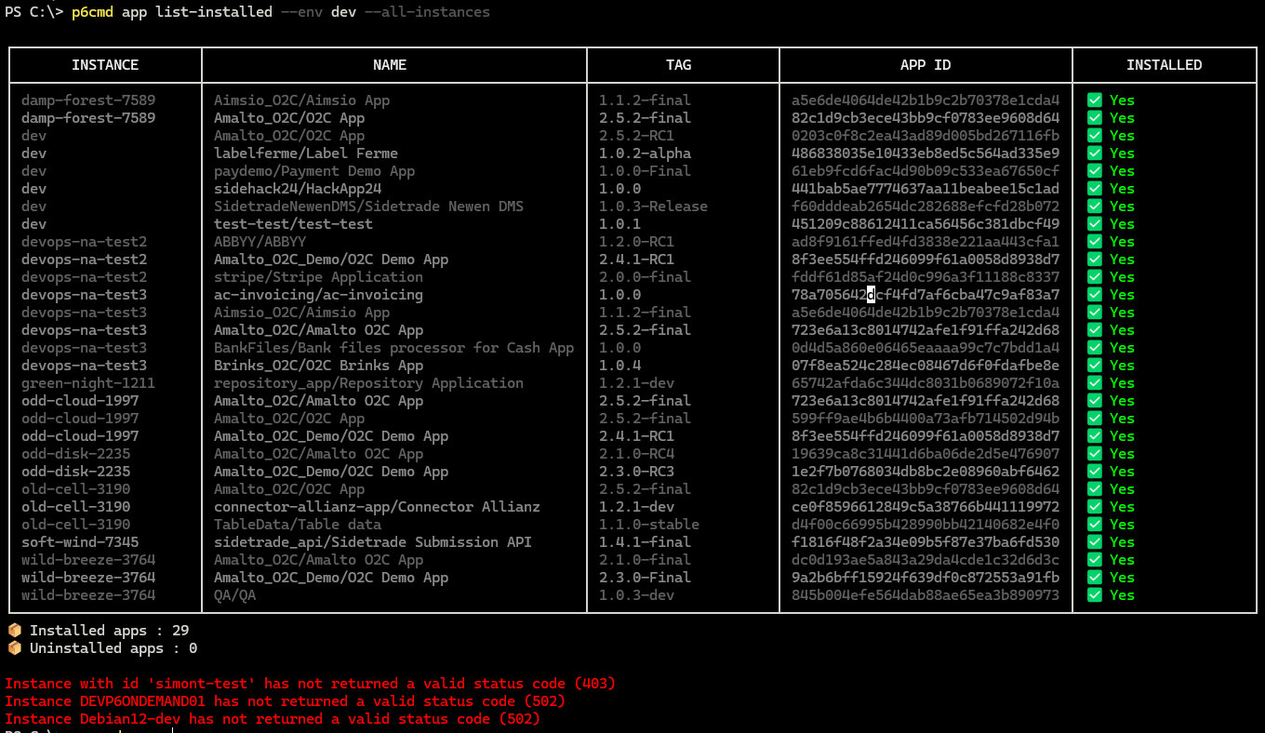Select the green-night-1211 instance cell
This screenshot has width=1265, height=733.
pos(88,383)
